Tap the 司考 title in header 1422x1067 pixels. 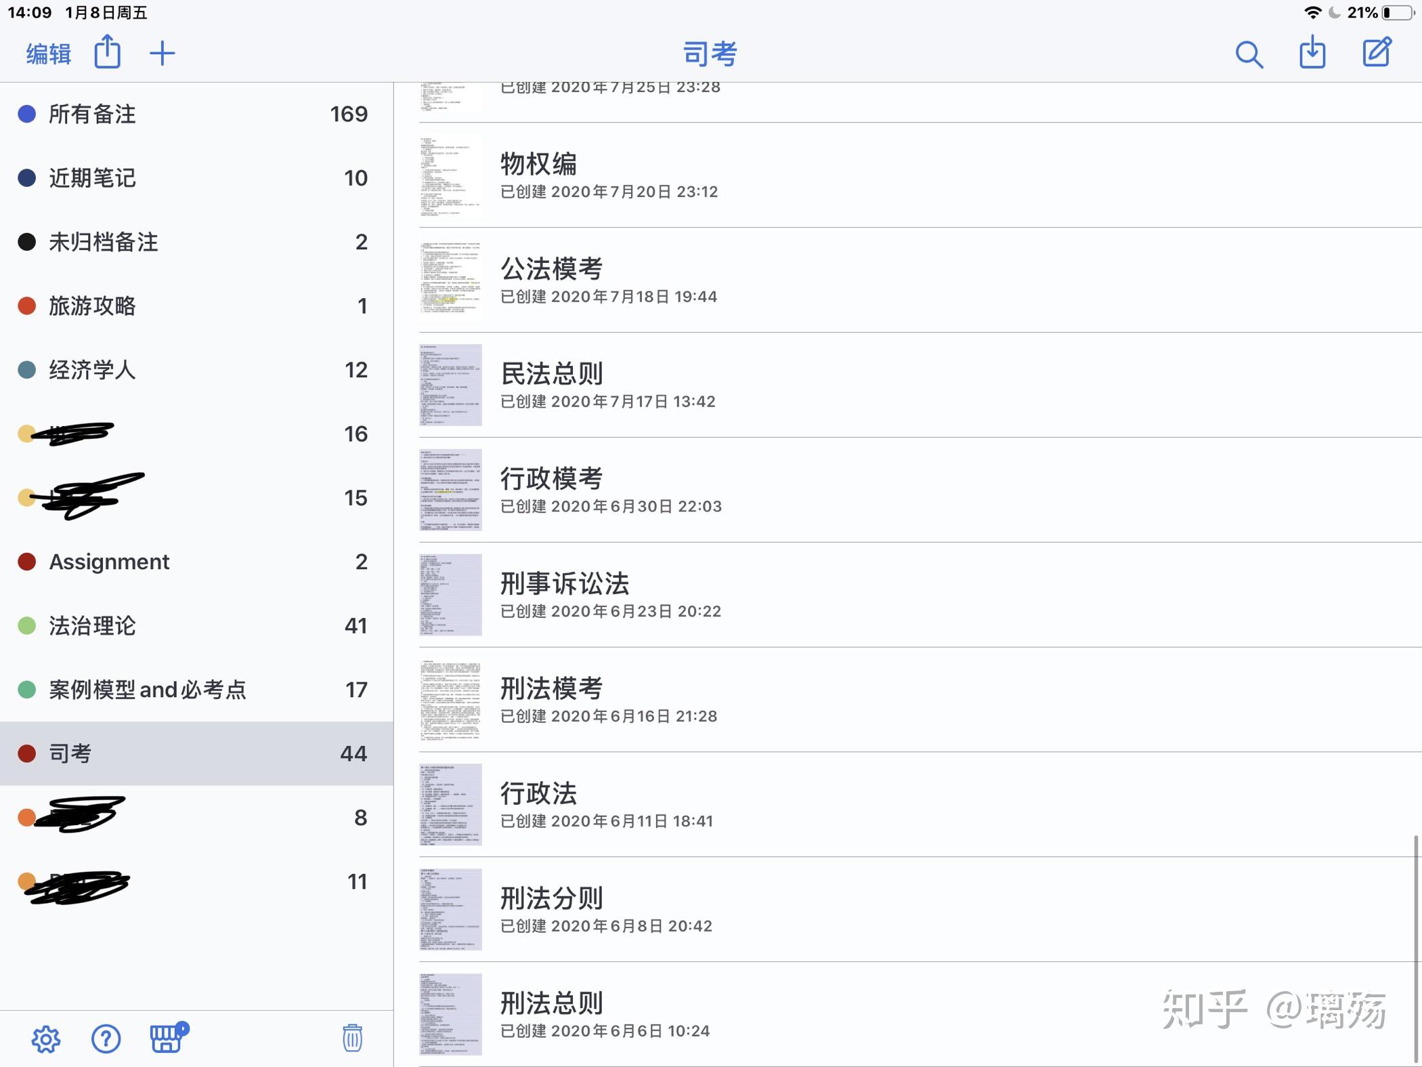pos(710,54)
